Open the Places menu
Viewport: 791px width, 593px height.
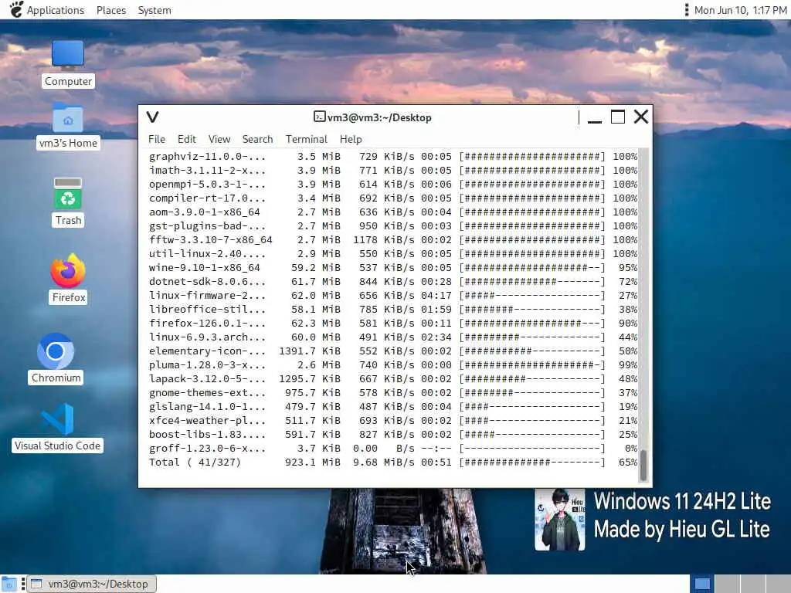pos(111,10)
